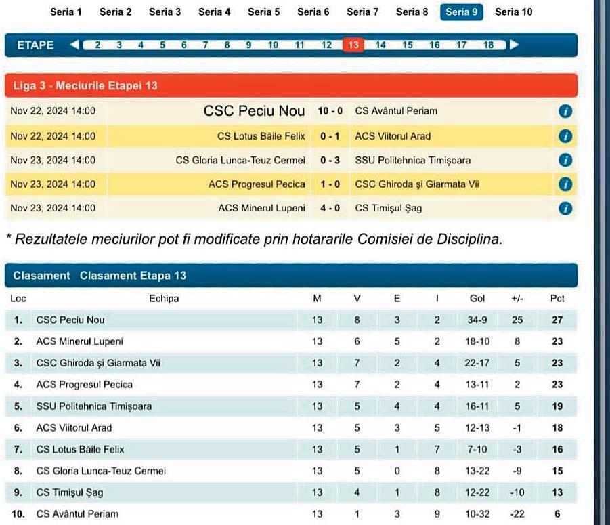Image resolution: width=610 pixels, height=525 pixels.
Task: Switch to Seria 6 tab
Action: coord(313,12)
